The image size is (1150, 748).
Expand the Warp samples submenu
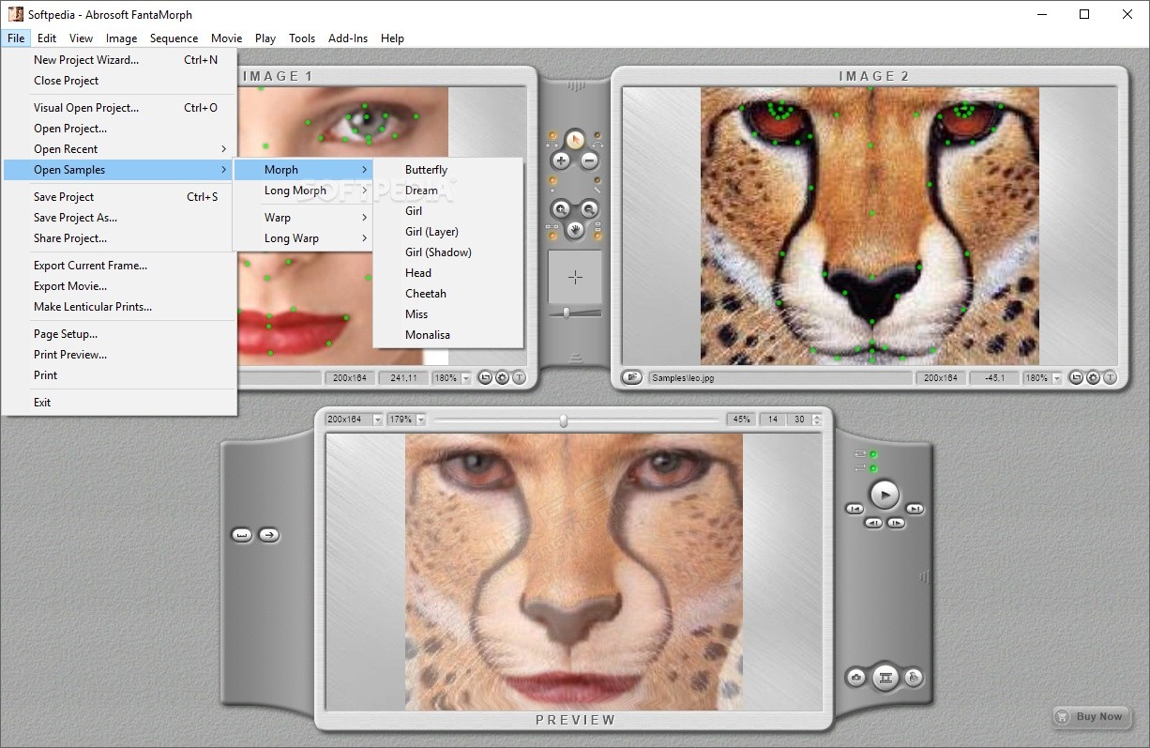(x=303, y=218)
